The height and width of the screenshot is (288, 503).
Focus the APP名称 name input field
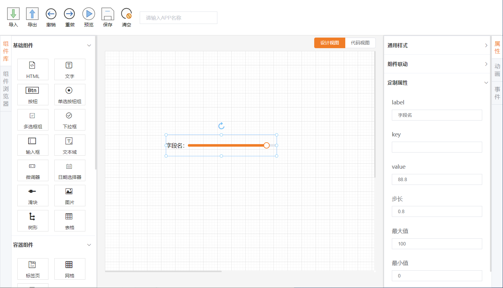pyautogui.click(x=179, y=18)
